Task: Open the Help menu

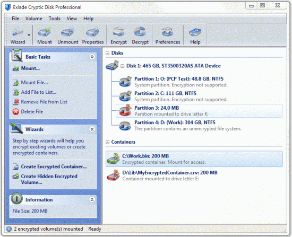Action: (x=88, y=19)
